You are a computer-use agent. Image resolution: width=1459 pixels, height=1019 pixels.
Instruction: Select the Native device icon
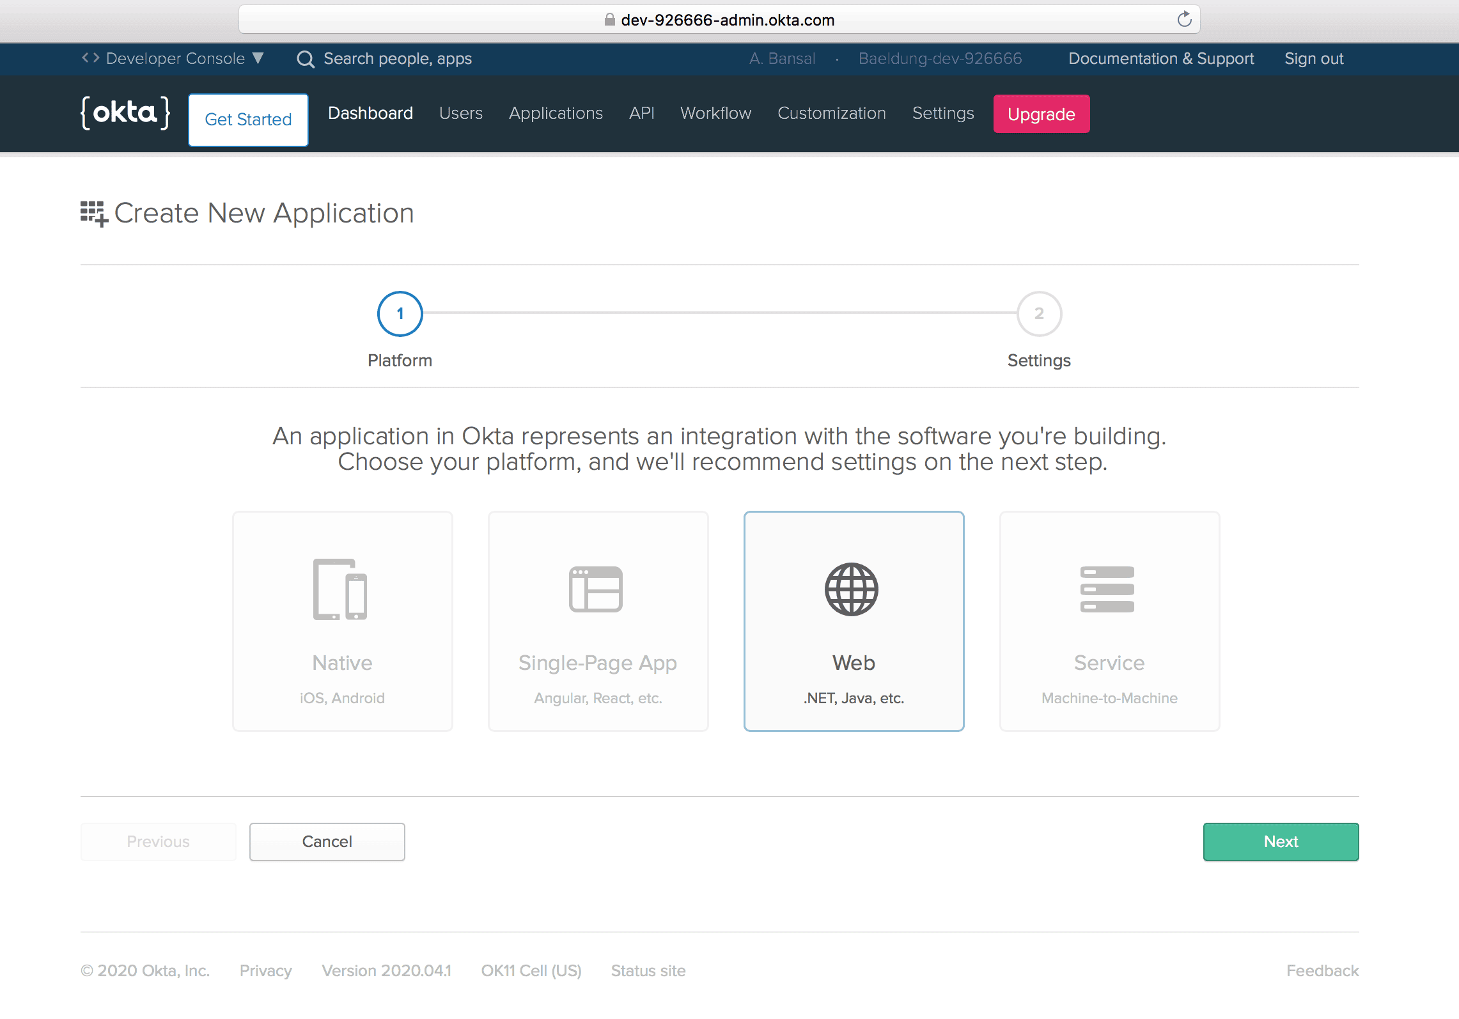tap(340, 589)
